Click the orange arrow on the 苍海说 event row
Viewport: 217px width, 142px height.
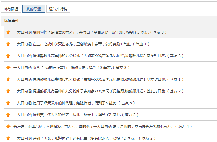click(8, 126)
